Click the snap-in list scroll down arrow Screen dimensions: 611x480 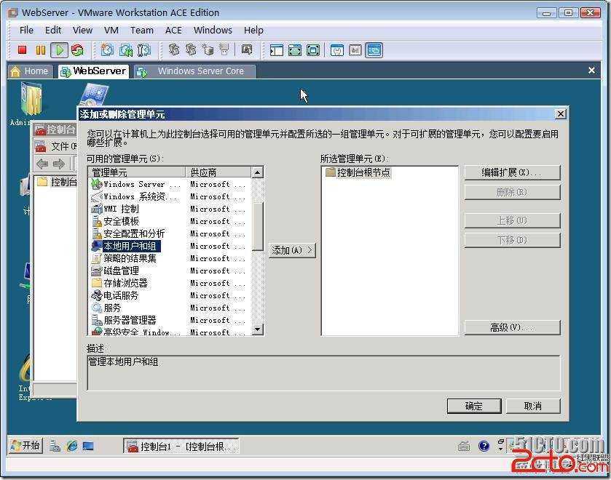(x=258, y=329)
